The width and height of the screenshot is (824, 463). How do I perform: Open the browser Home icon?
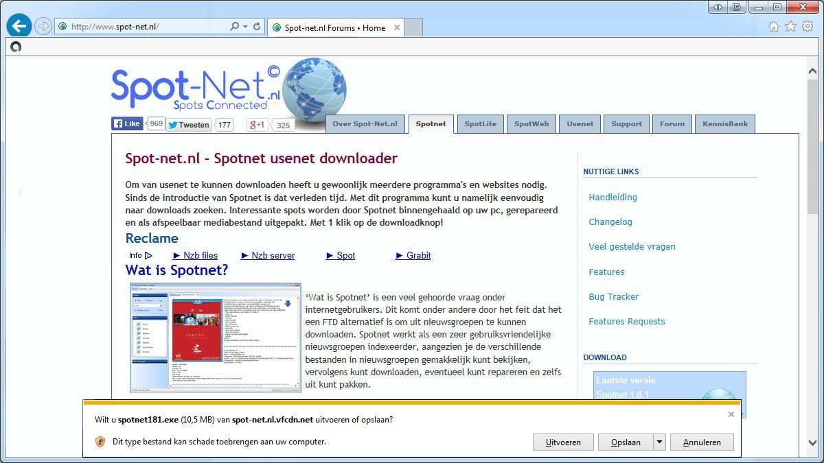(x=774, y=27)
